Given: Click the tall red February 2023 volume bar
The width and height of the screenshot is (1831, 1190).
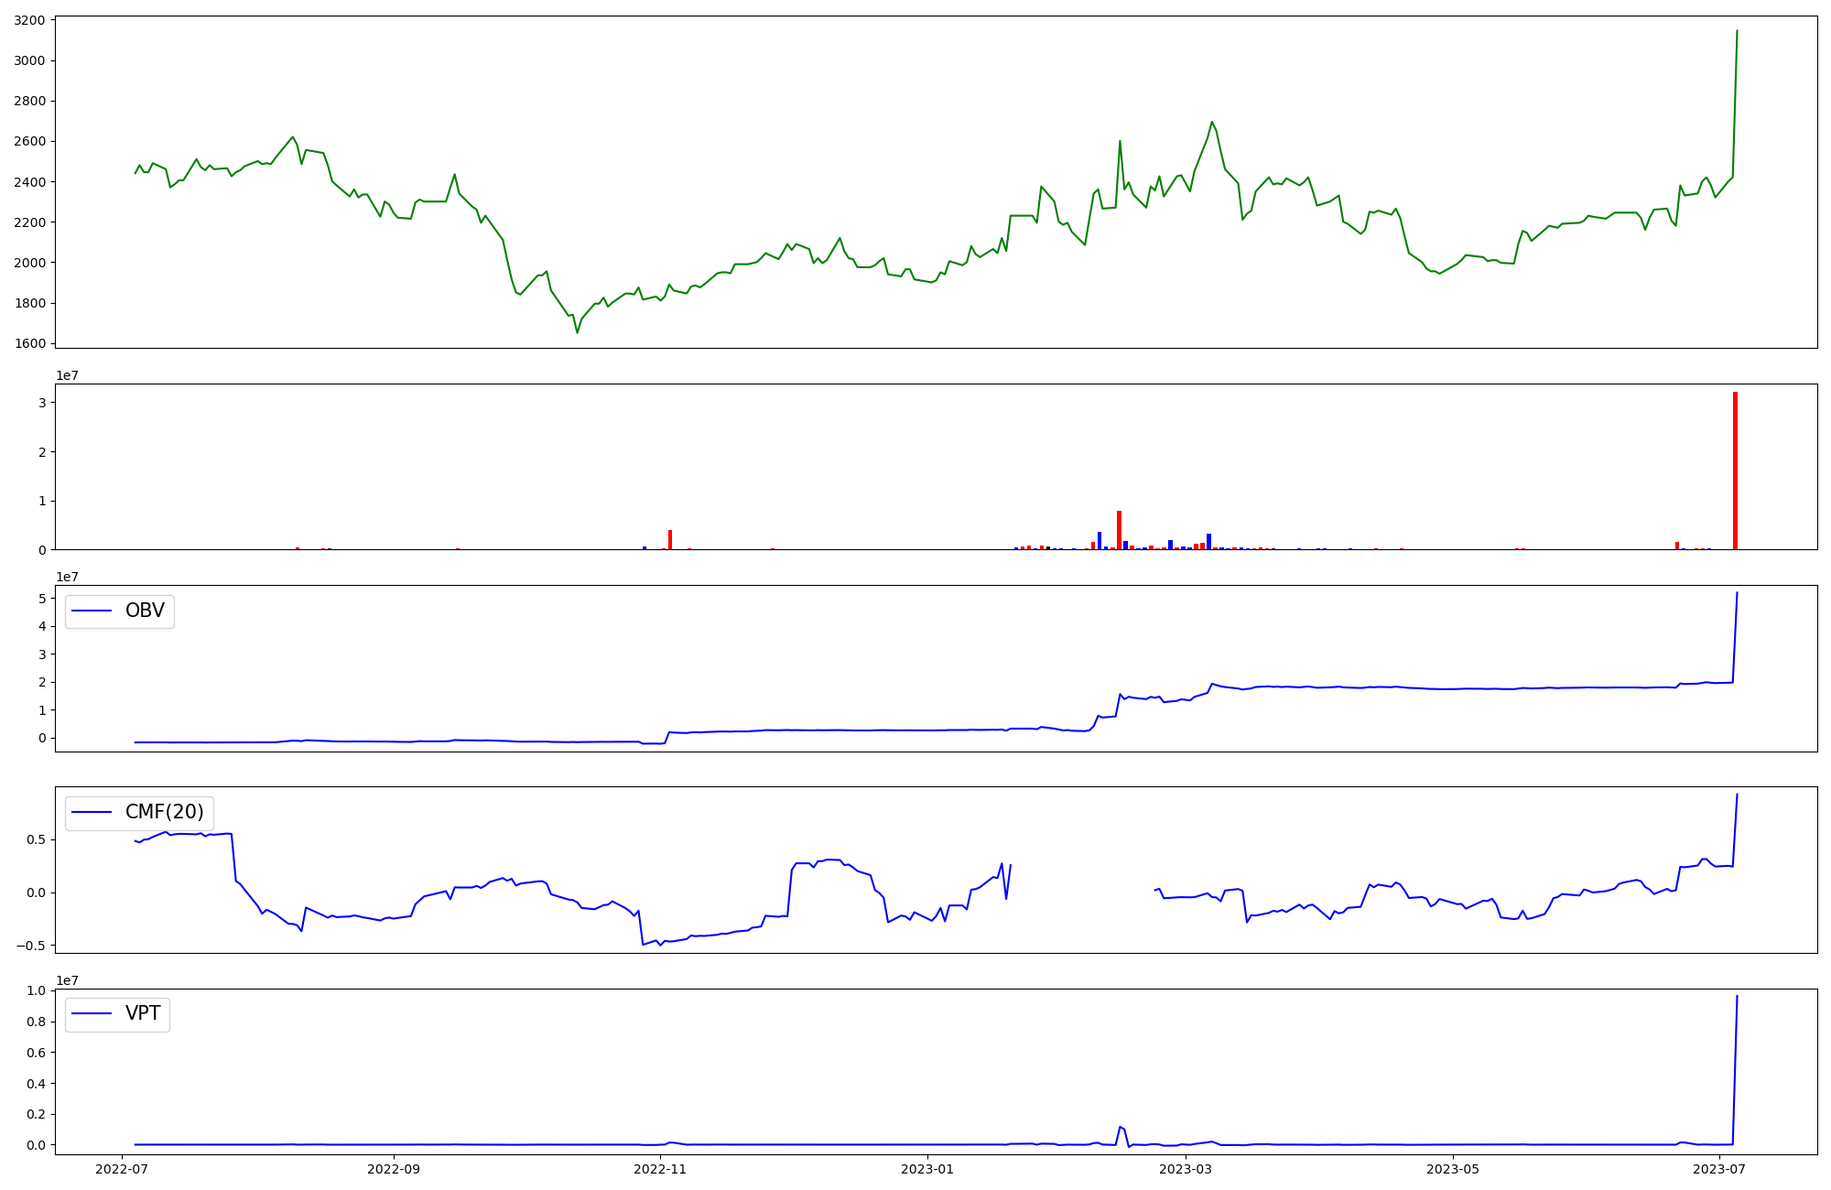Looking at the screenshot, I should (x=1119, y=531).
